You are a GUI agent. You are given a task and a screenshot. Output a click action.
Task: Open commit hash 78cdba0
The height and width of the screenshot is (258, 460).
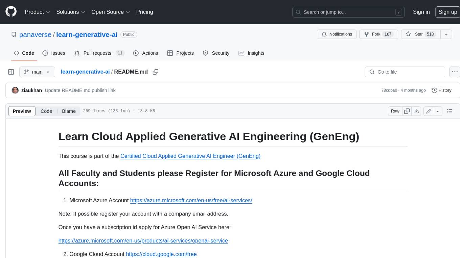[x=389, y=91]
